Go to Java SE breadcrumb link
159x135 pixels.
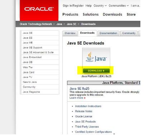coord(72,24)
